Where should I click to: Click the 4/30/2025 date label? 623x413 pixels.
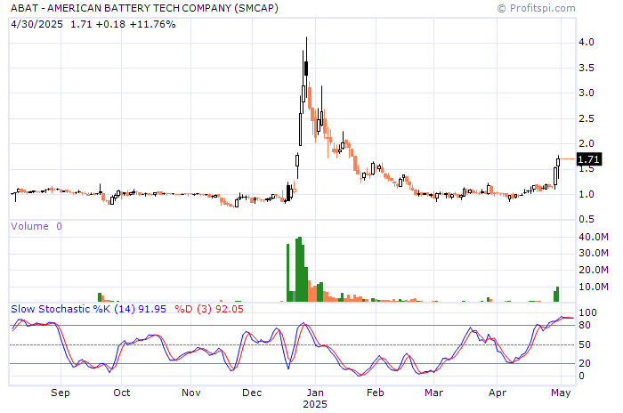pyautogui.click(x=37, y=24)
